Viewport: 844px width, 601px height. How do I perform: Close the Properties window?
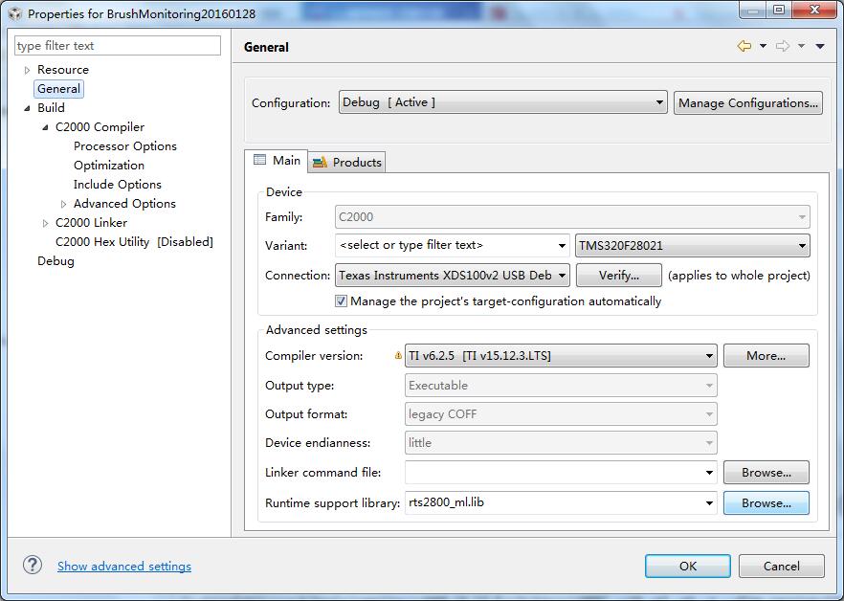[x=816, y=10]
